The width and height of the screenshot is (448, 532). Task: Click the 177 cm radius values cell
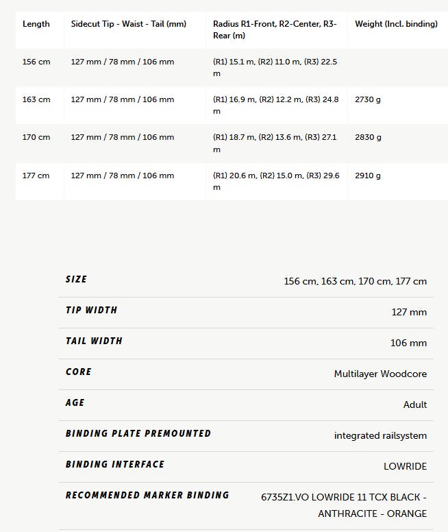point(276,181)
